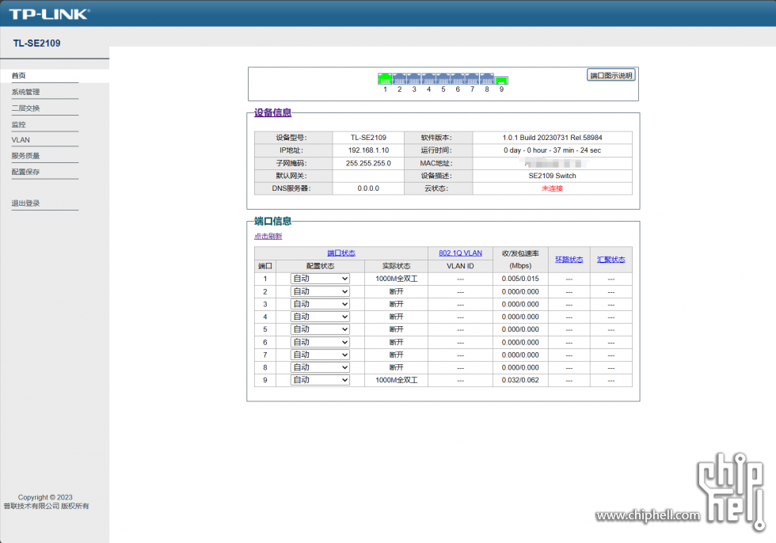Click the Copyright 2023 footer text

tap(46, 498)
